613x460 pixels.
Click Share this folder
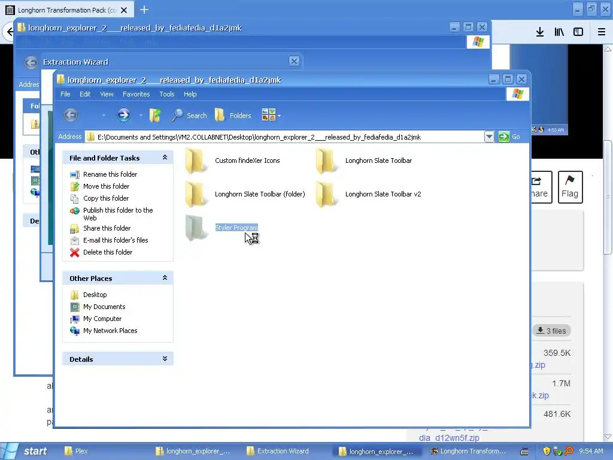[x=107, y=228]
